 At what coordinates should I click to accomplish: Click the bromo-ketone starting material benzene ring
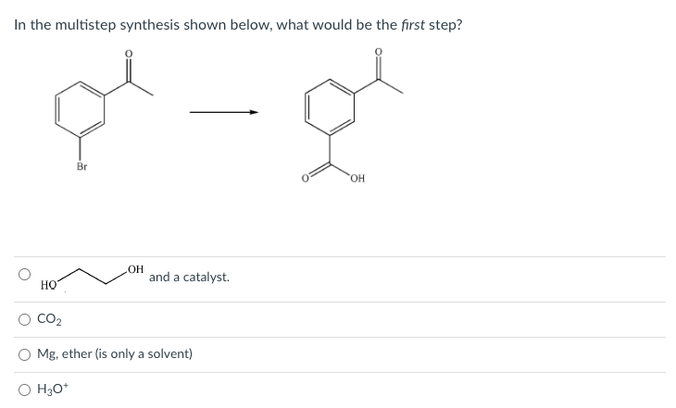click(x=80, y=109)
